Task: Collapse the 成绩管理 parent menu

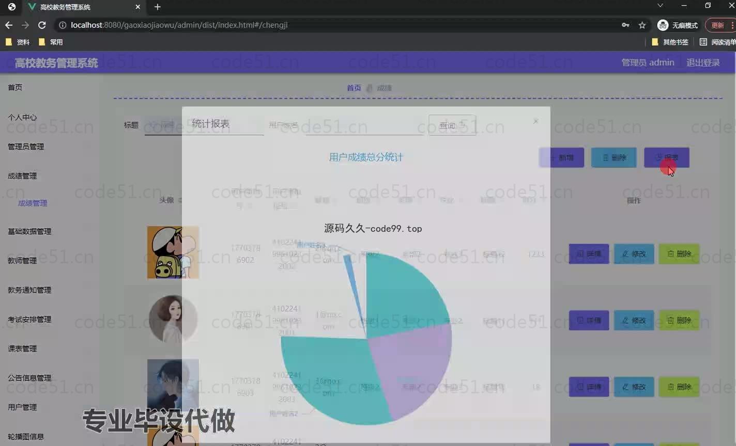Action: [22, 176]
